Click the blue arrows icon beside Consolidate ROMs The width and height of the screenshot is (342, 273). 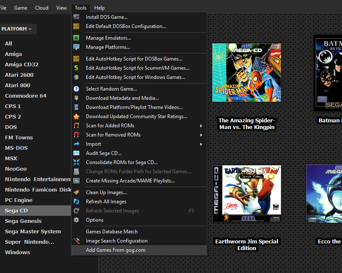76,162
